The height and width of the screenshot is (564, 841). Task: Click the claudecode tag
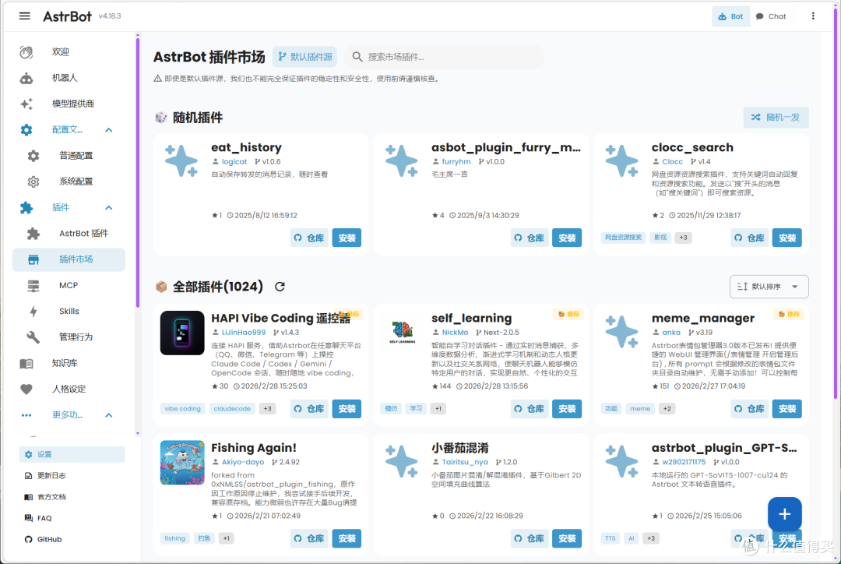pos(232,409)
